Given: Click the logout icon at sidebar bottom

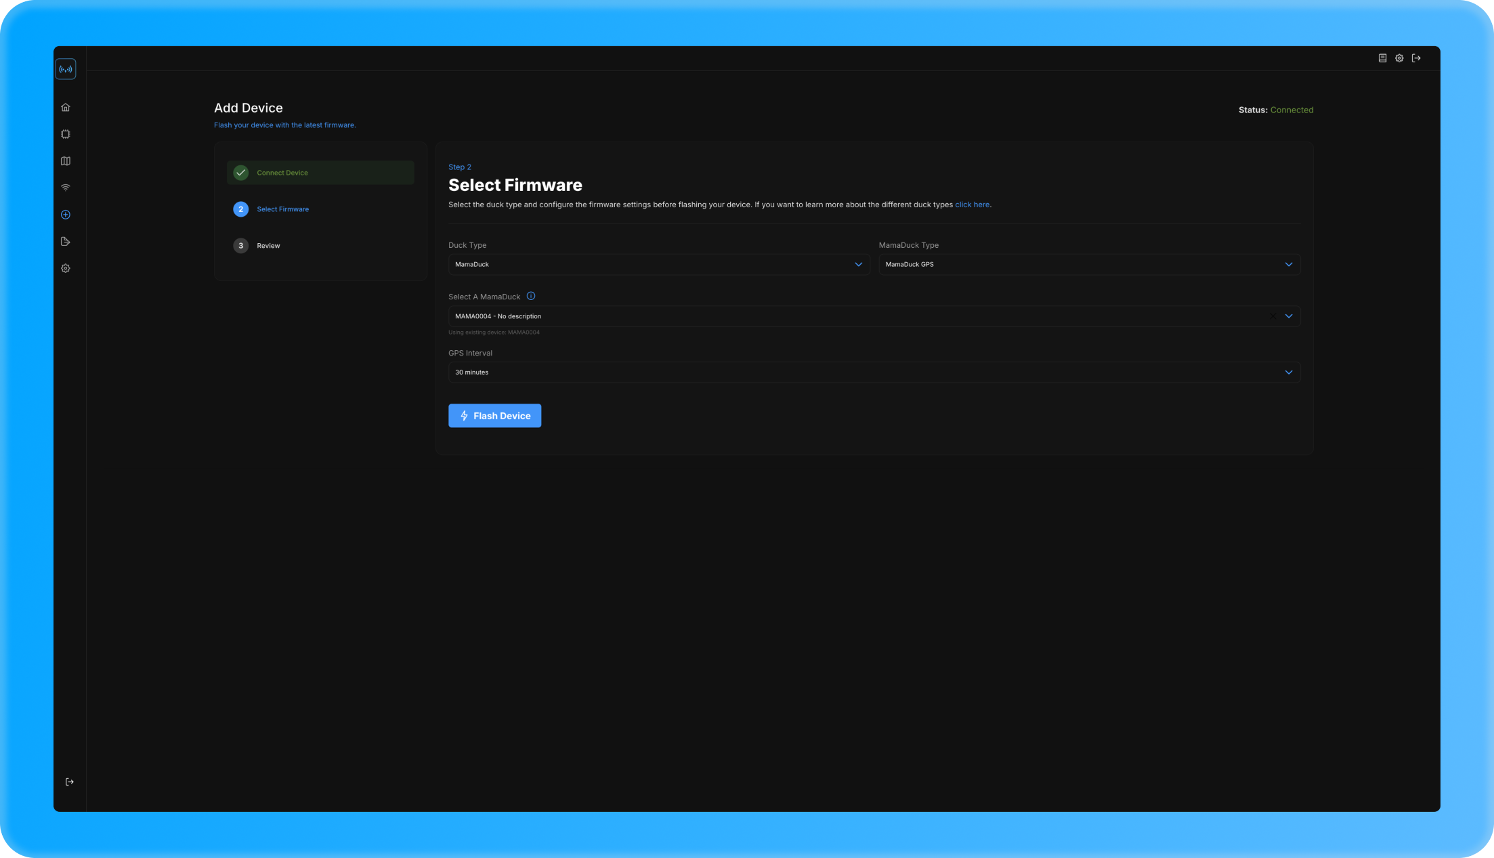Looking at the screenshot, I should [69, 781].
